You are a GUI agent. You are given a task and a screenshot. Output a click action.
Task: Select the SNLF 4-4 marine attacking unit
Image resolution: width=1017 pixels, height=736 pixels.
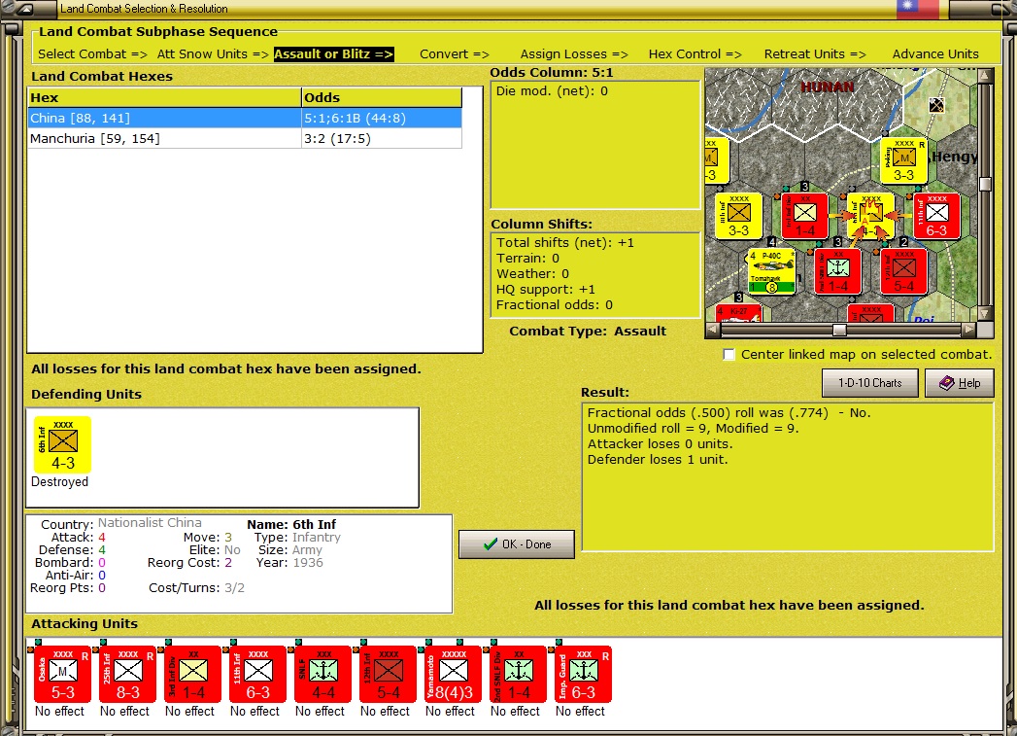pyautogui.click(x=323, y=674)
